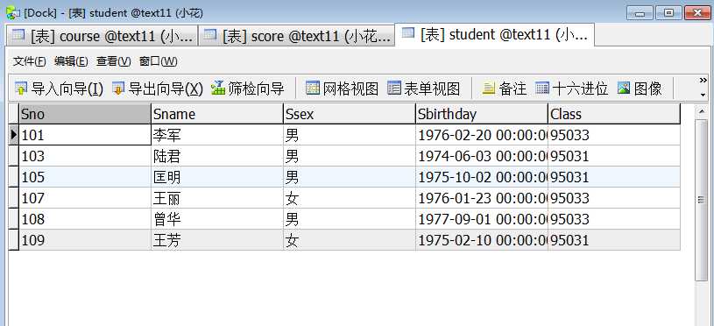The image size is (714, 326).
Task: Click 导出向导(X) toolbar label
Action: pos(166,89)
